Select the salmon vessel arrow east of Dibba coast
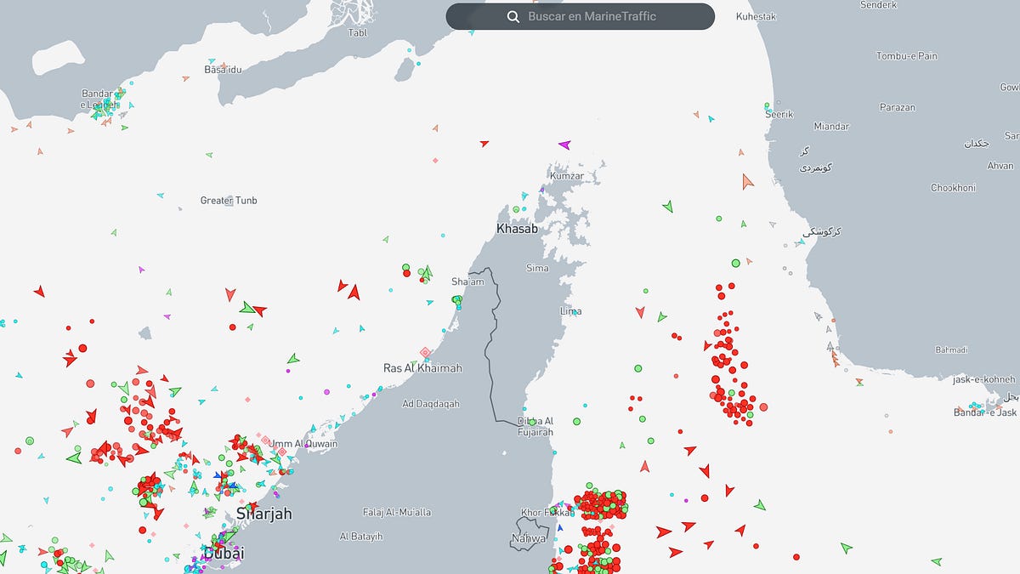This screenshot has height=574, width=1020. click(x=644, y=466)
